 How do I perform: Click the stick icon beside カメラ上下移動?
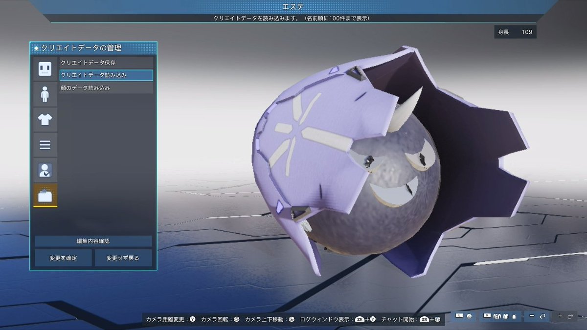(292, 319)
